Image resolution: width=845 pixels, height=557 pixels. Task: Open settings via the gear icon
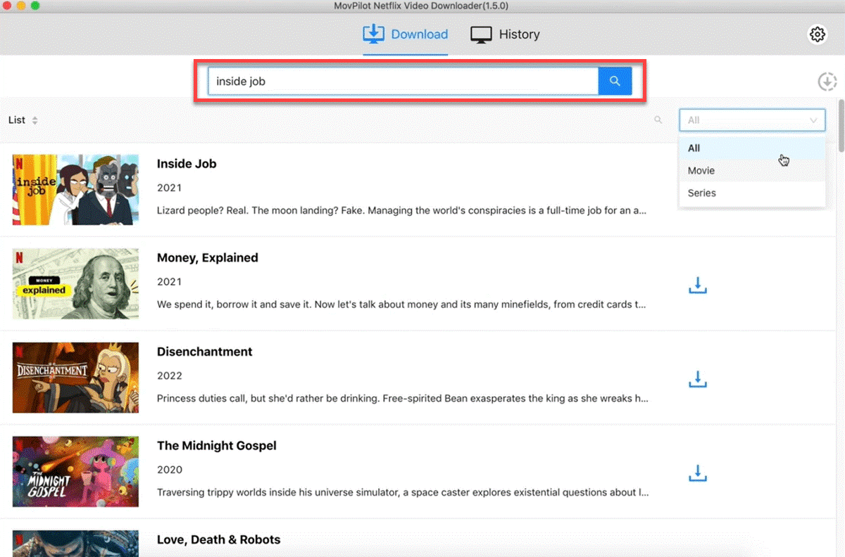[x=817, y=34]
